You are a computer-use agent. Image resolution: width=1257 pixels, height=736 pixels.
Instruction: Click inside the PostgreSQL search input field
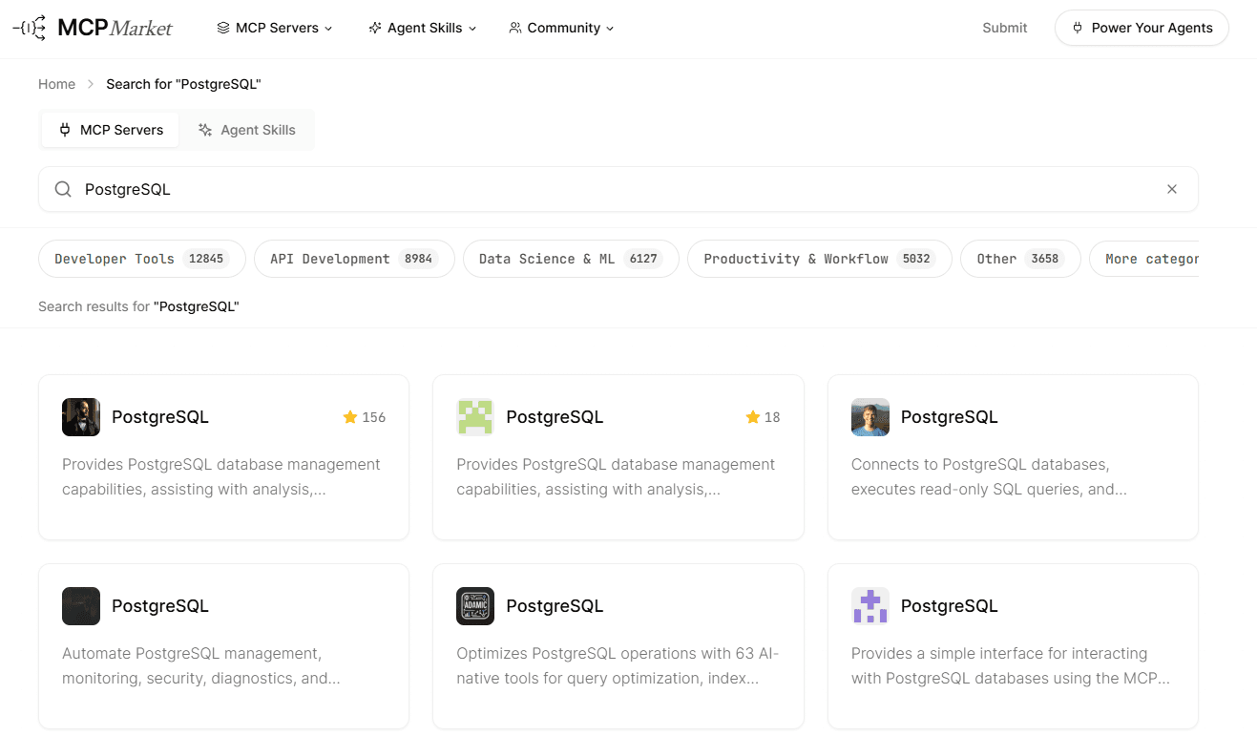pos(382,188)
